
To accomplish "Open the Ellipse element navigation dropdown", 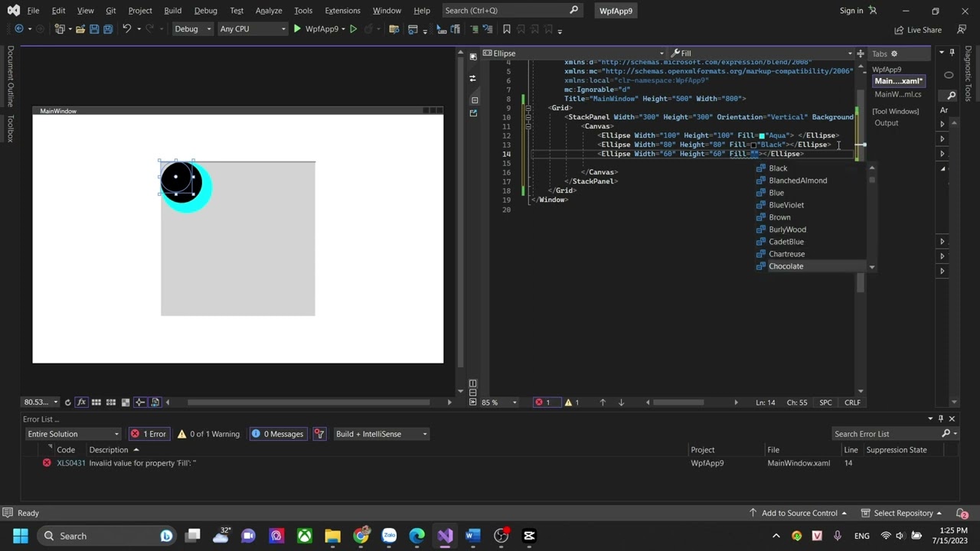I will 573,54.
